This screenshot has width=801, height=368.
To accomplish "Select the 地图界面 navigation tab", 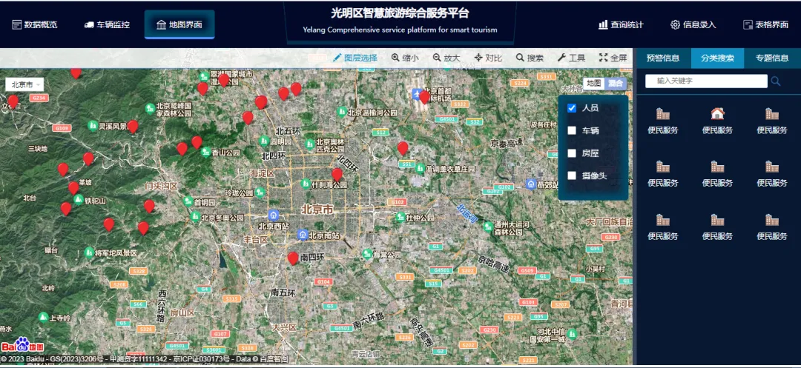I will point(179,24).
